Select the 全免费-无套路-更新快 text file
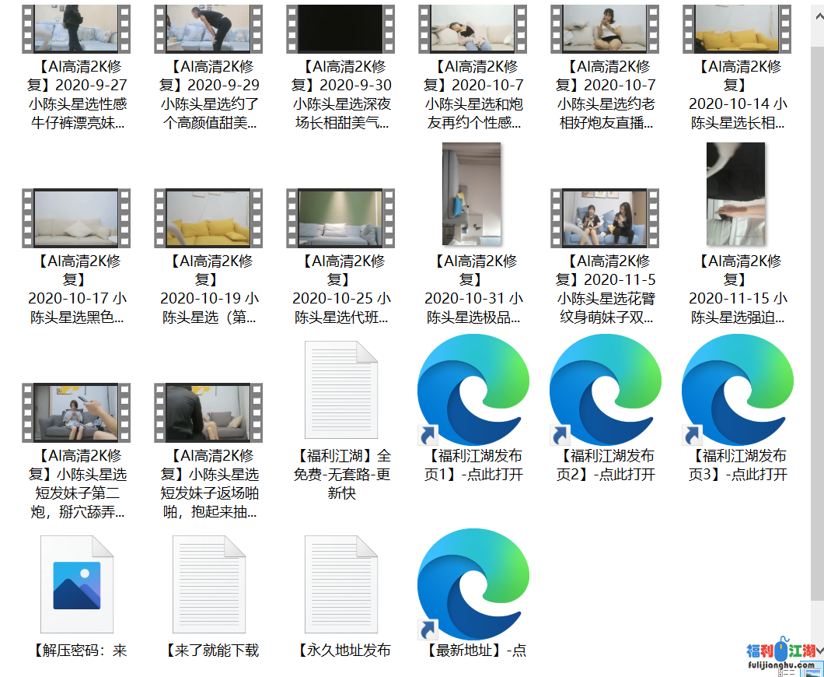Image resolution: width=824 pixels, height=677 pixels. click(x=340, y=391)
